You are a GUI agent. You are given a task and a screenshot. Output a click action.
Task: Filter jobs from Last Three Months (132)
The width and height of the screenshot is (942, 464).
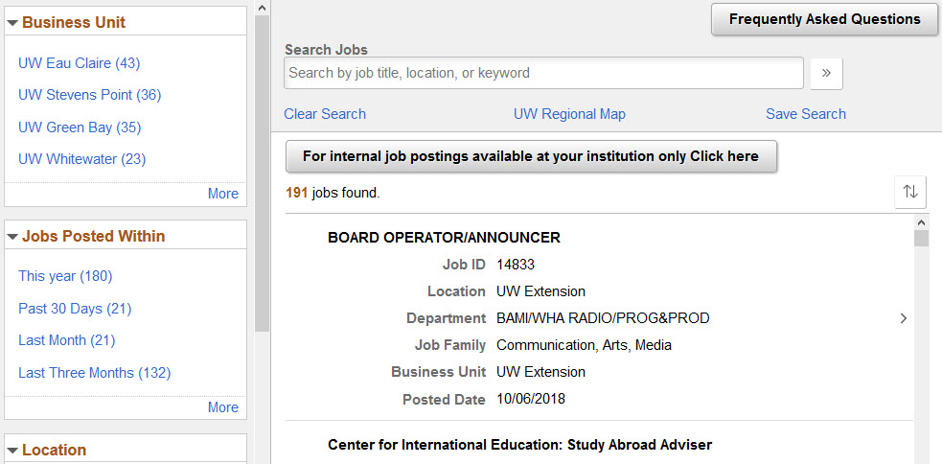pyautogui.click(x=94, y=373)
